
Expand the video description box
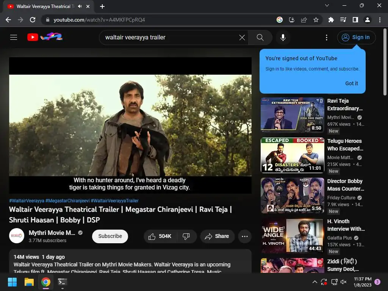pyautogui.click(x=130, y=261)
